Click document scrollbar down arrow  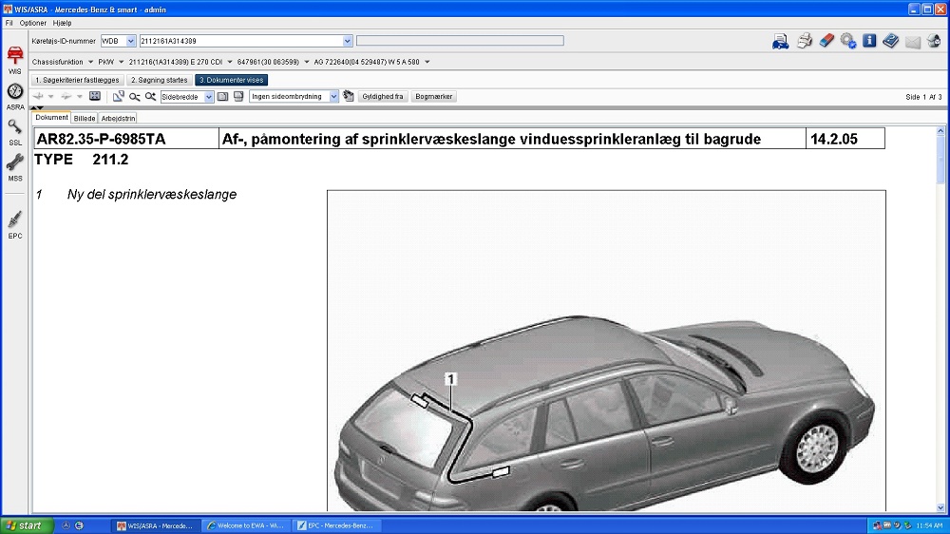940,508
